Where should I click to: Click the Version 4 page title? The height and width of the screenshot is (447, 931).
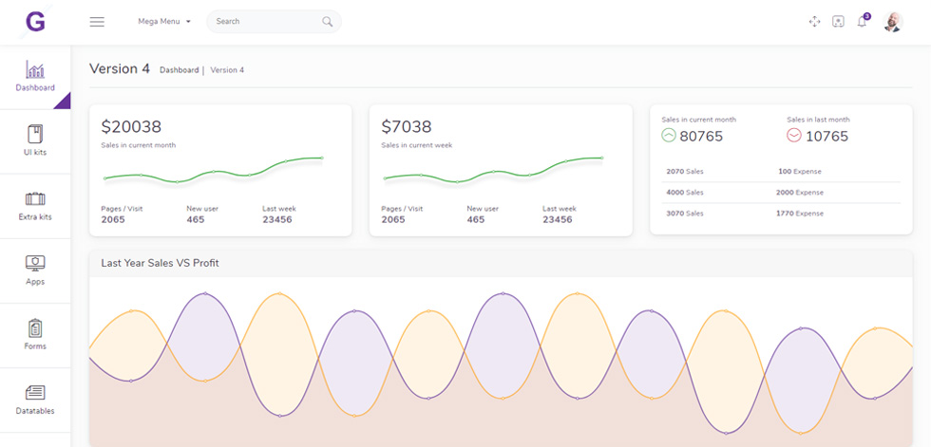pos(120,68)
